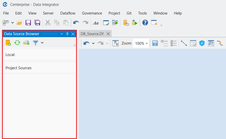
Task: Open the Governance menu
Action: [x=92, y=13]
